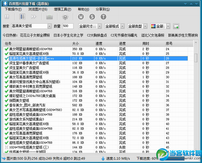
Task: Open hot search CJ无节操夜场曝光
Action: pyautogui.click(x=124, y=35)
